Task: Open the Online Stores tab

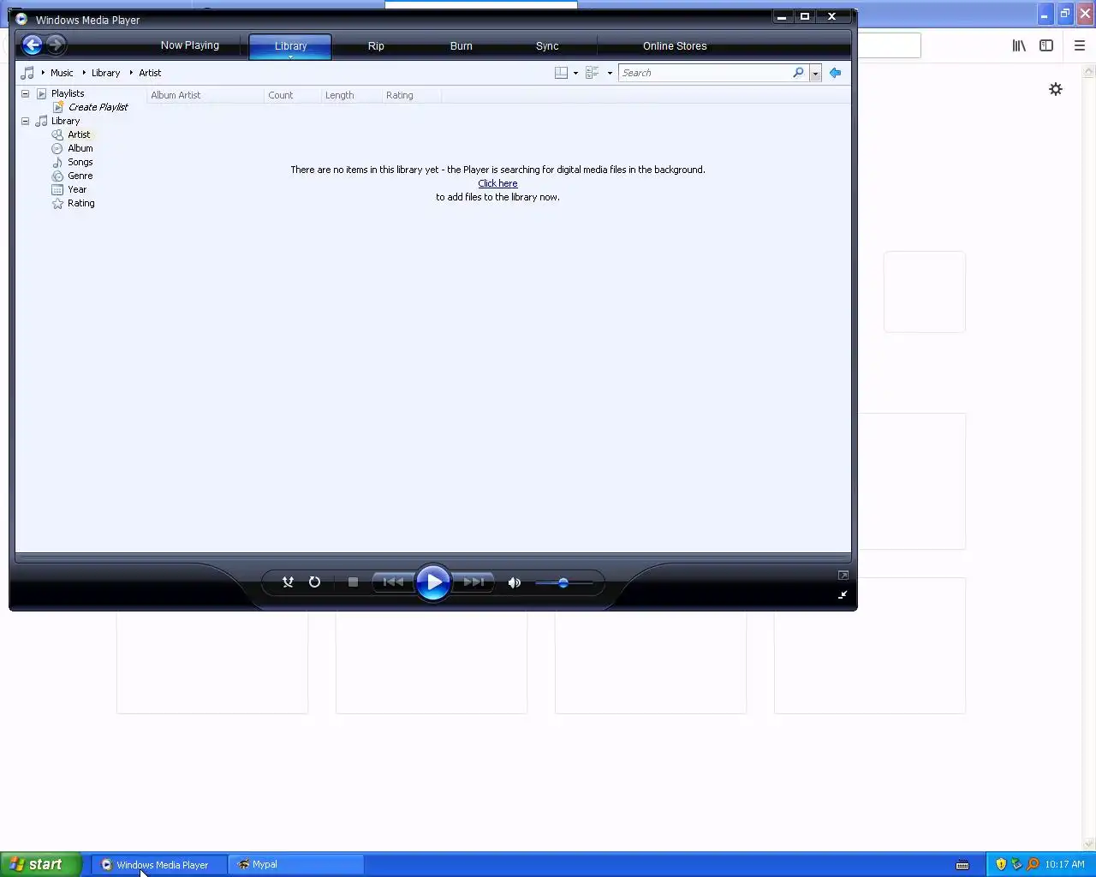Action: pyautogui.click(x=675, y=46)
